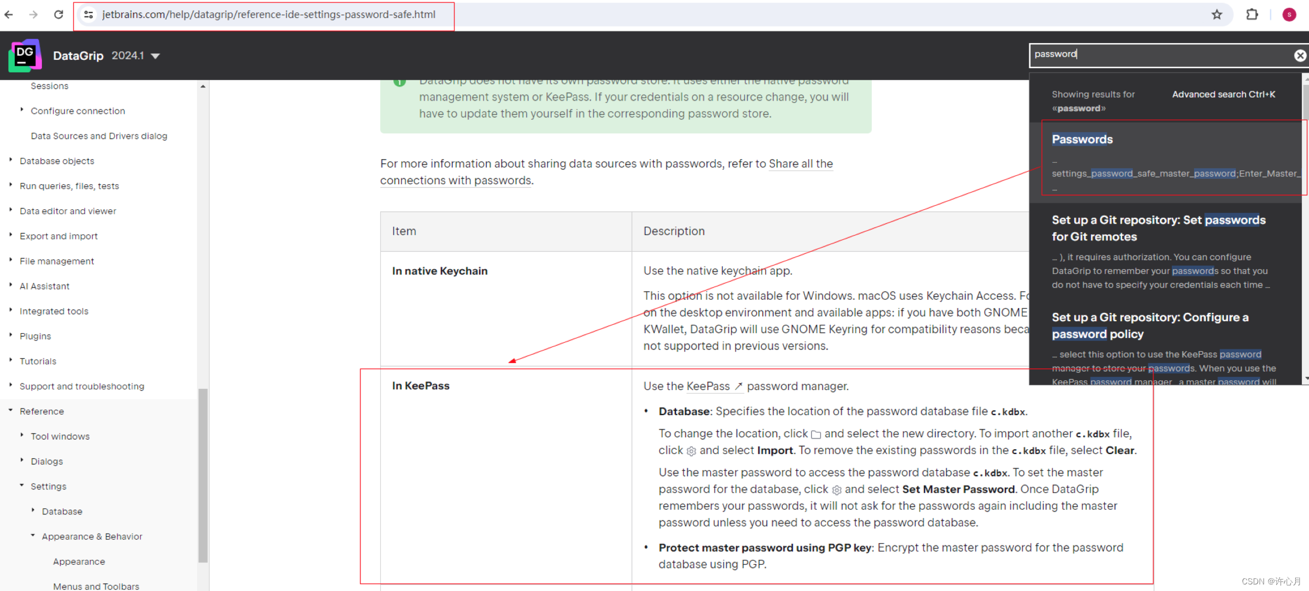Expand Run queries, files, tests section
The image size is (1309, 591).
point(69,187)
